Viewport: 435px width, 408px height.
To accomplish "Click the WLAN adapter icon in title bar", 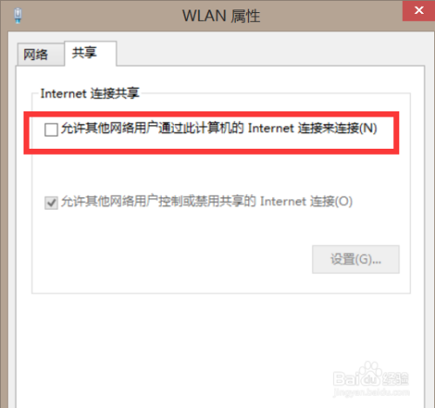I will [x=17, y=16].
